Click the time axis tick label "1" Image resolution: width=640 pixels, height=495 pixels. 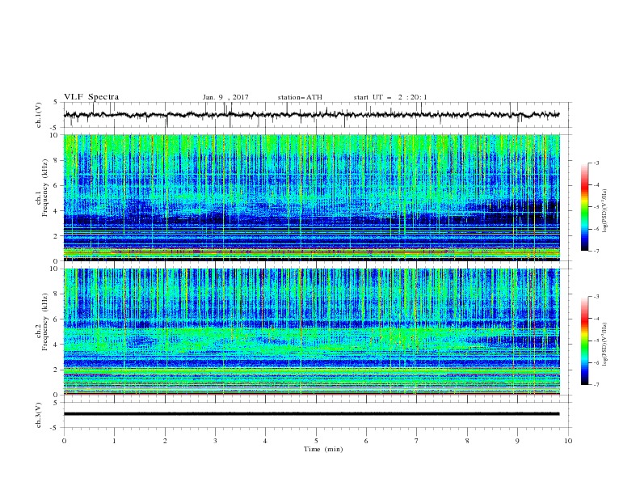pos(114,441)
